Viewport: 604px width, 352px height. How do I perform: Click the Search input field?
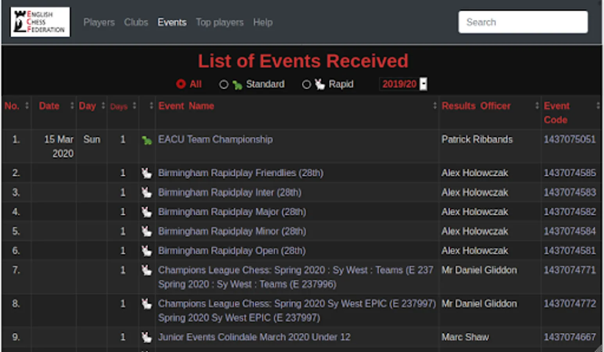(x=523, y=22)
